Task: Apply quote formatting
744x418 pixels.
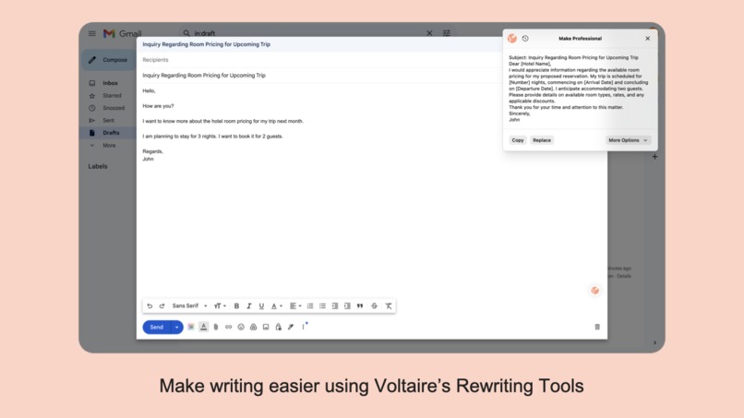Action: (360, 306)
